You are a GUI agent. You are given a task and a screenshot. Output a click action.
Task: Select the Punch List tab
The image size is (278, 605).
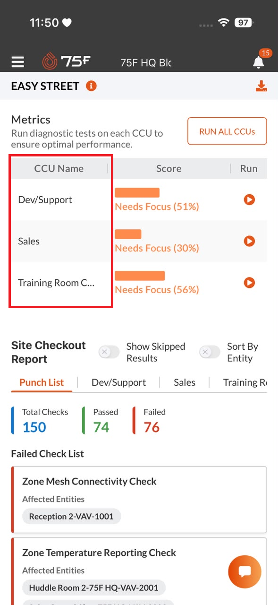pos(42,382)
